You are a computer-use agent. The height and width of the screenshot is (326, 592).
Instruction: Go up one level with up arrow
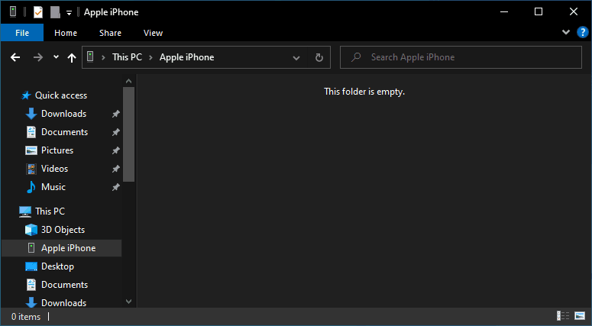click(x=72, y=58)
